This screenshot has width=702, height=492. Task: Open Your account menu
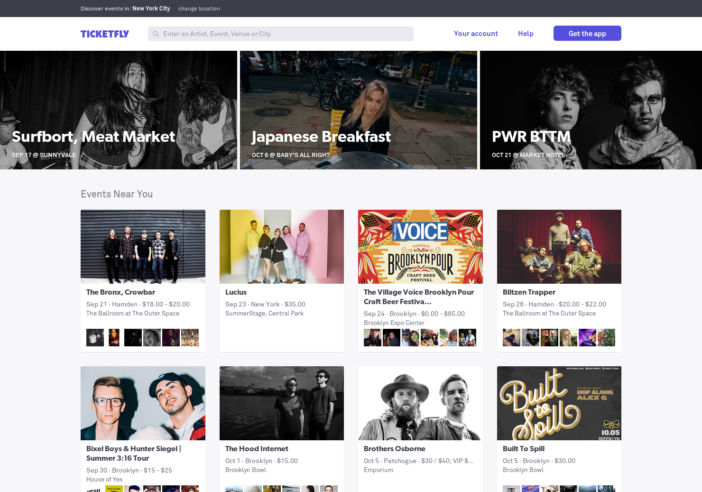pos(476,33)
